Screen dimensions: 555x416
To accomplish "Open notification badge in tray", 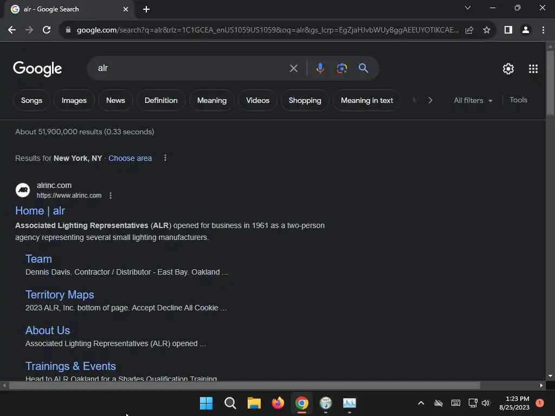I will point(540,403).
